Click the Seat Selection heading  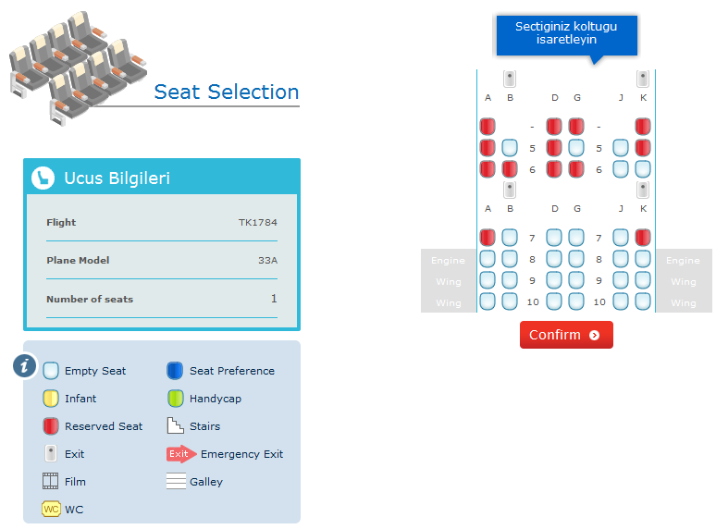pos(227,92)
